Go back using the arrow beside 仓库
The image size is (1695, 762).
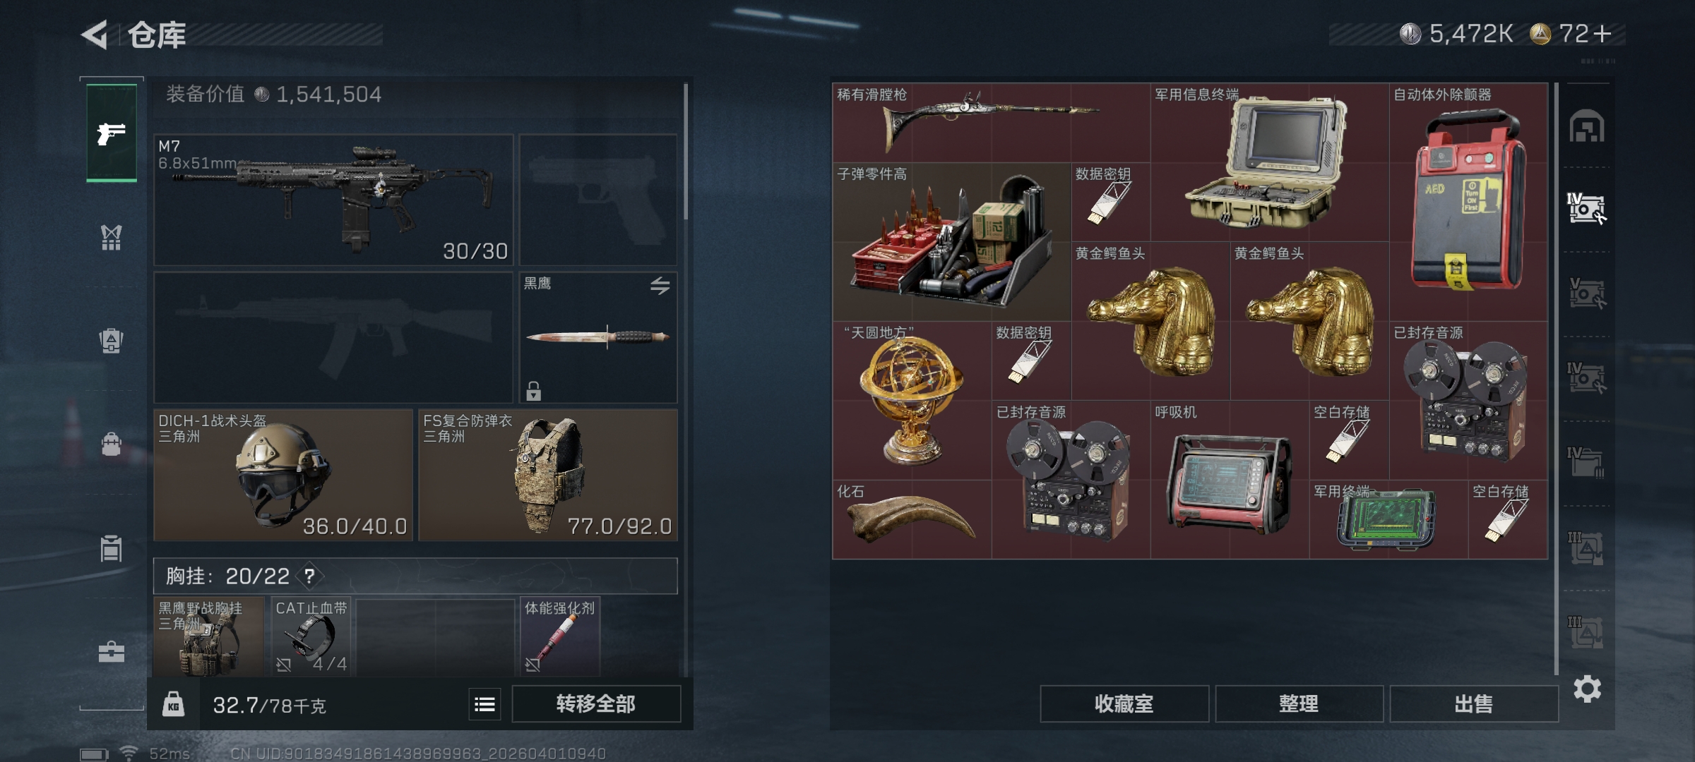click(95, 35)
